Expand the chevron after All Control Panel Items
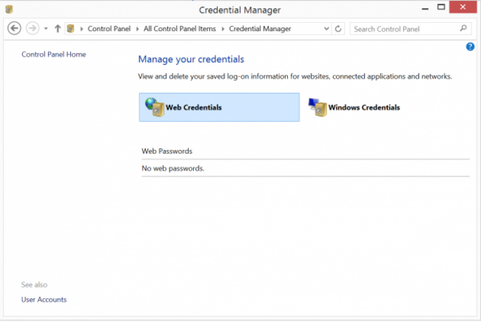Image resolution: width=481 pixels, height=322 pixels. tap(223, 29)
